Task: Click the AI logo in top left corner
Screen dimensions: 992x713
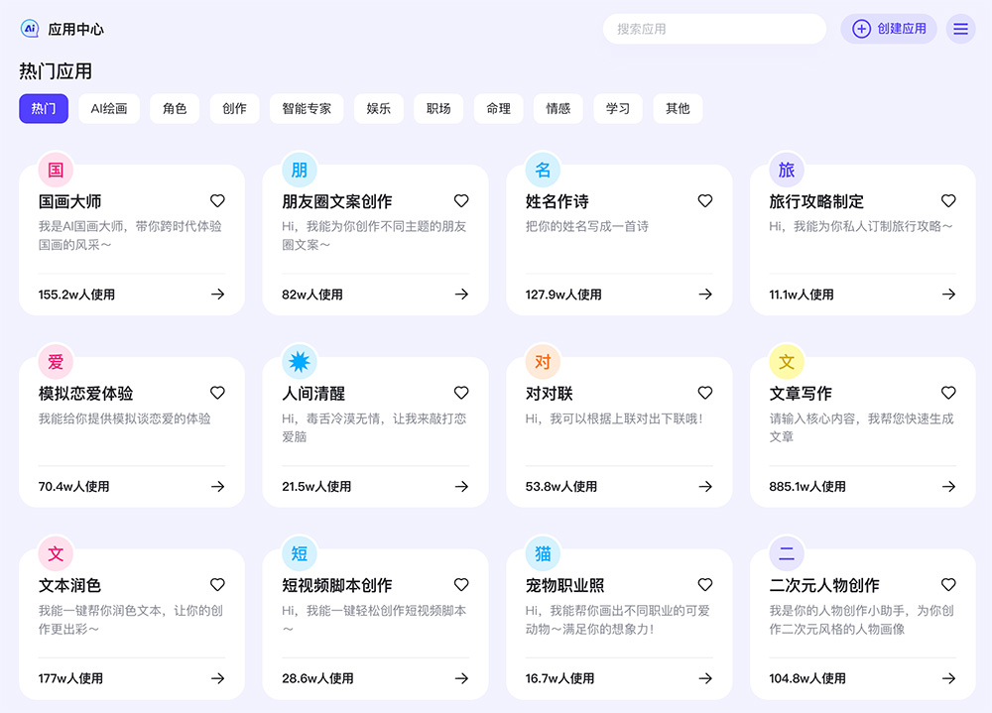Action: (x=28, y=29)
